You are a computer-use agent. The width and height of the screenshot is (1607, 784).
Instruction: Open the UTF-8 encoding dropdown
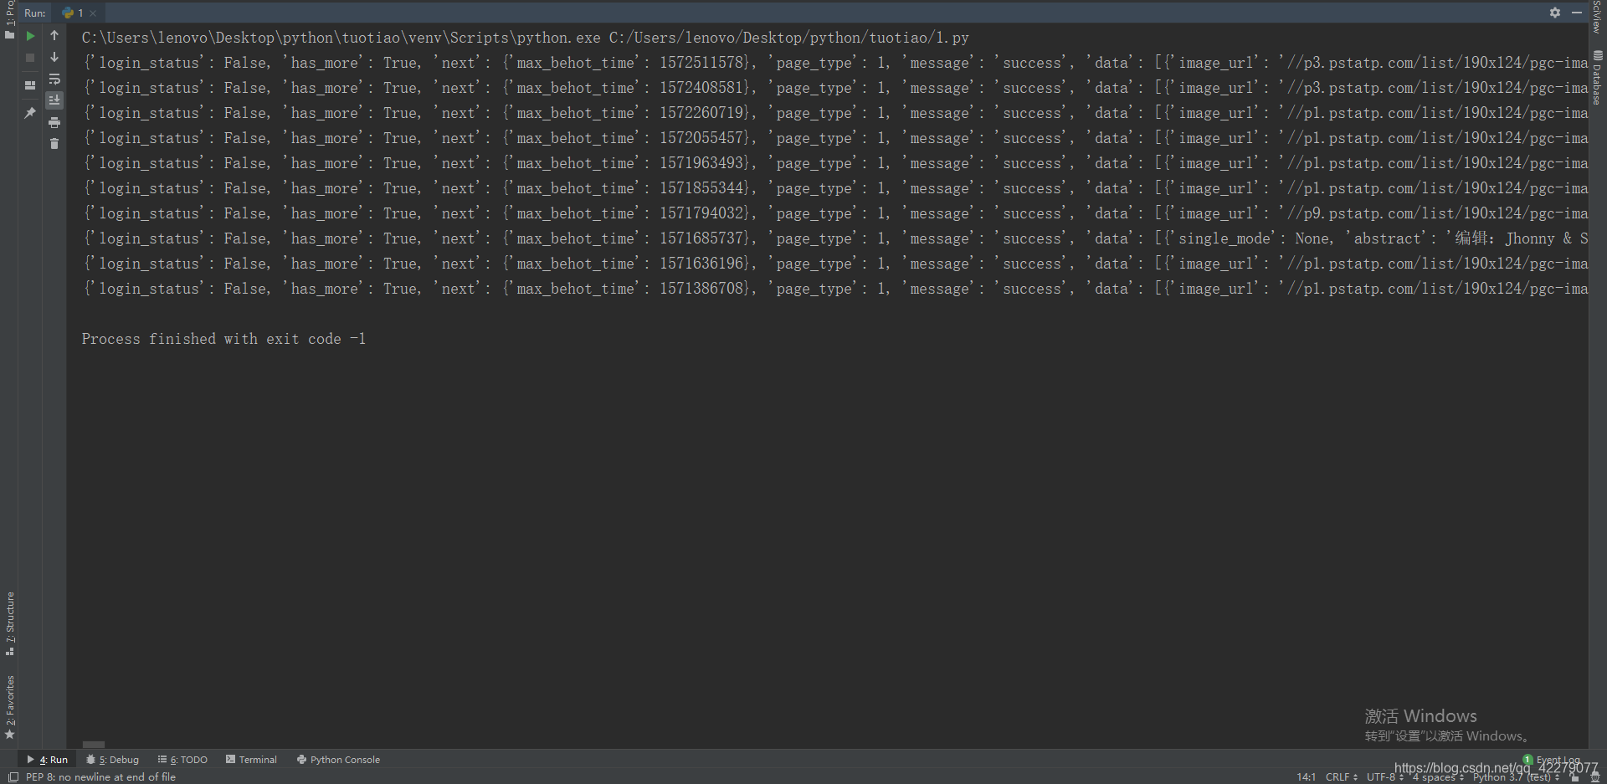1385,777
